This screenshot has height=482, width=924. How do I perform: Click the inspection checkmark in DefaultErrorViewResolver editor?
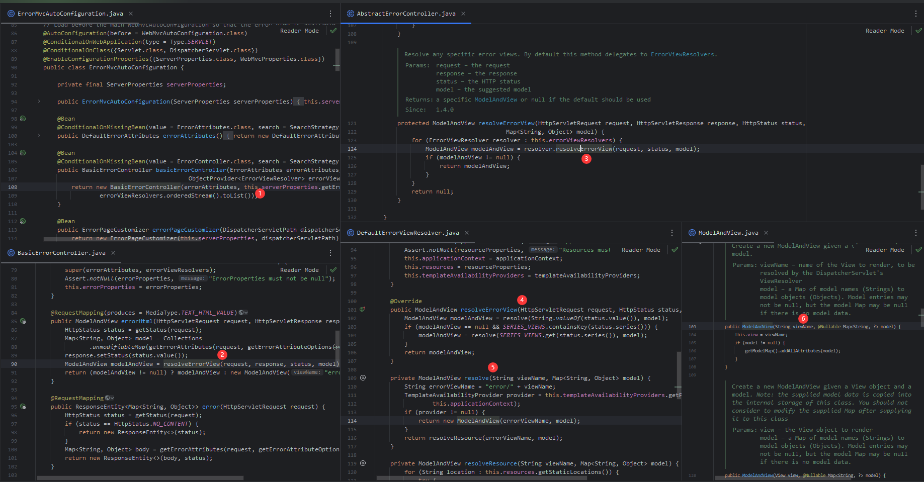click(675, 250)
